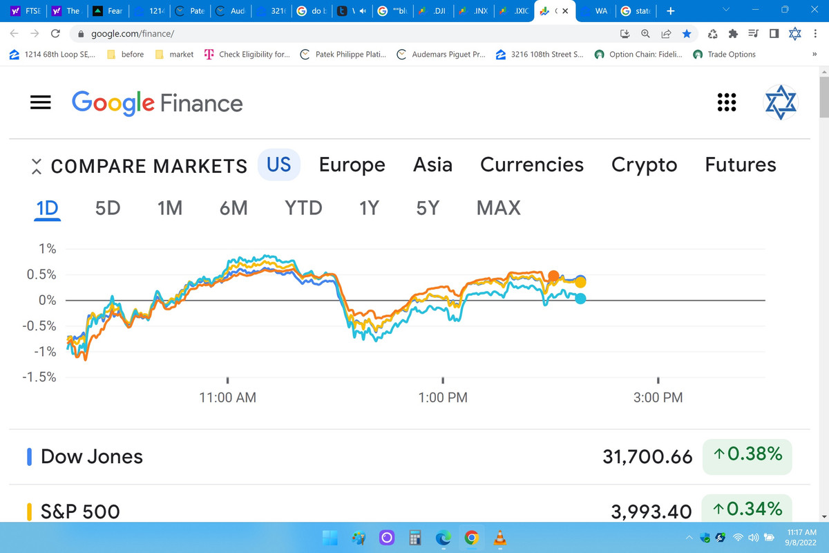Screen dimensions: 829x553
Task: Select the MAX chart range
Action: [x=499, y=207]
